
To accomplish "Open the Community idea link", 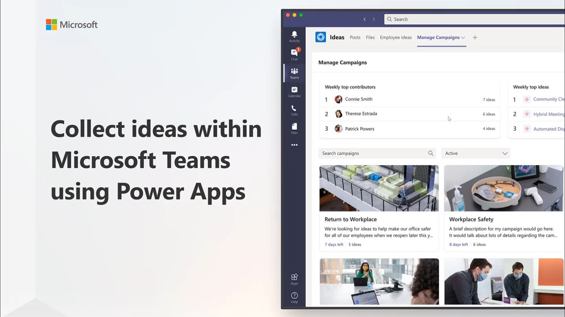I will tap(549, 100).
